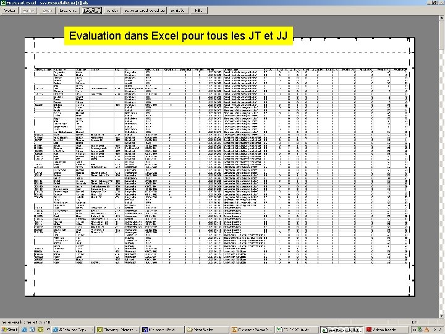Screen dimensions: 445x334
Task: Go to next page with Weiter button
Action: point(10,11)
